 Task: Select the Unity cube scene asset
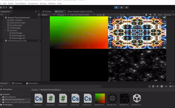click(137, 100)
